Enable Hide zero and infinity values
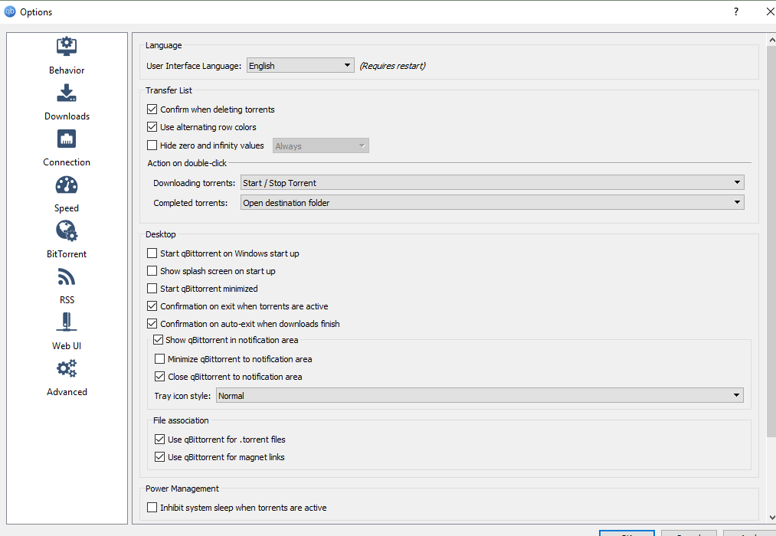Image resolution: width=776 pixels, height=536 pixels. click(x=152, y=145)
